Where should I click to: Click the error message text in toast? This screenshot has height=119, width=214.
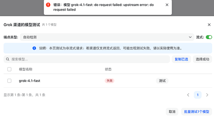click(104, 7)
